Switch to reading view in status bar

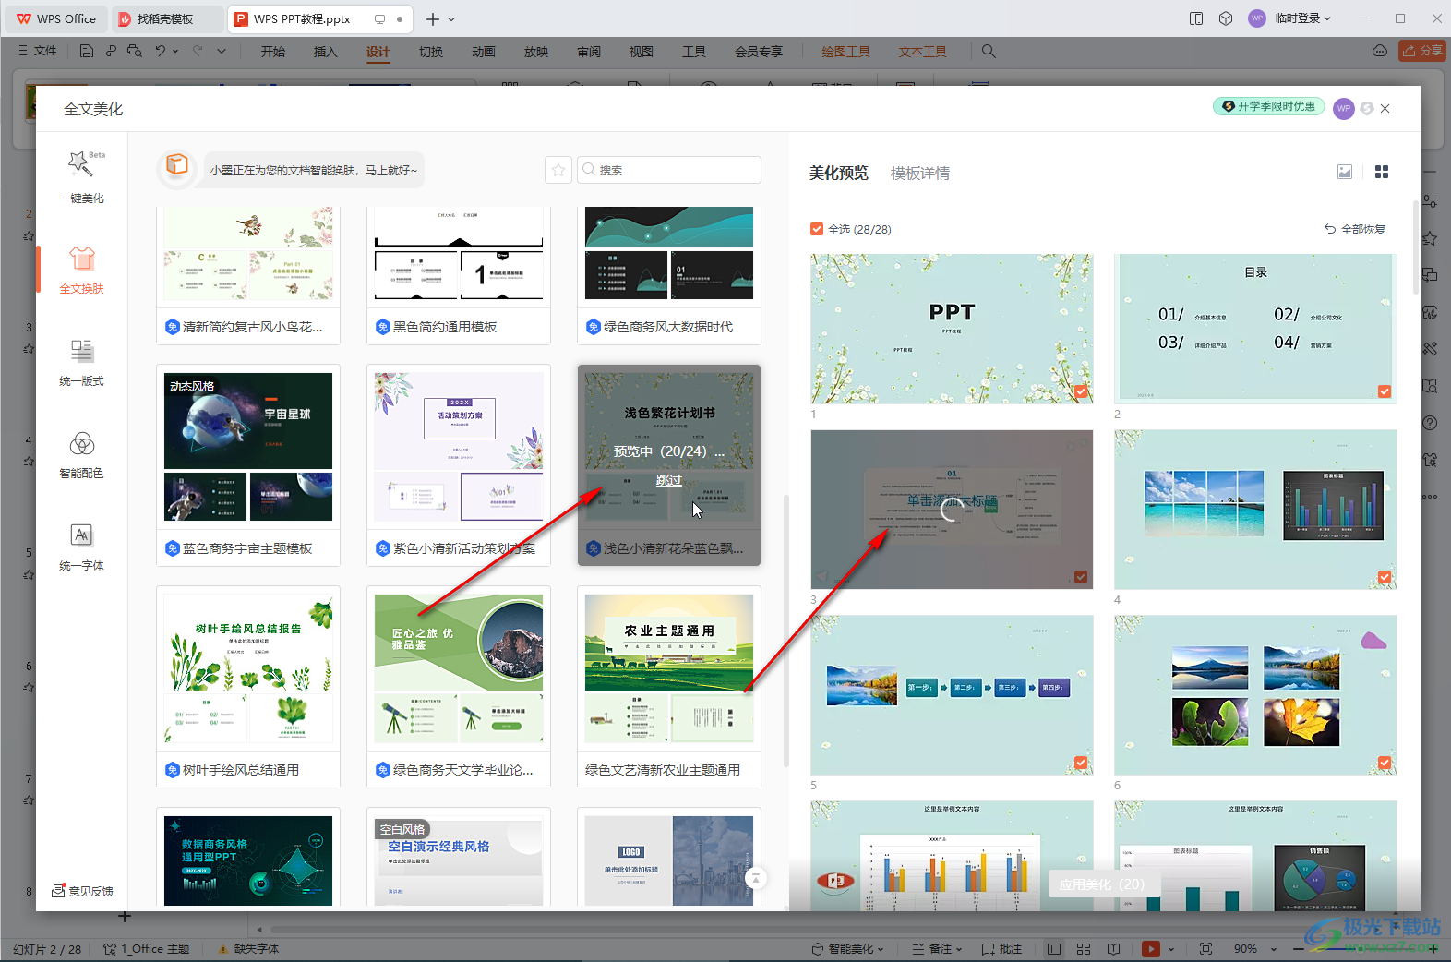[1114, 948]
